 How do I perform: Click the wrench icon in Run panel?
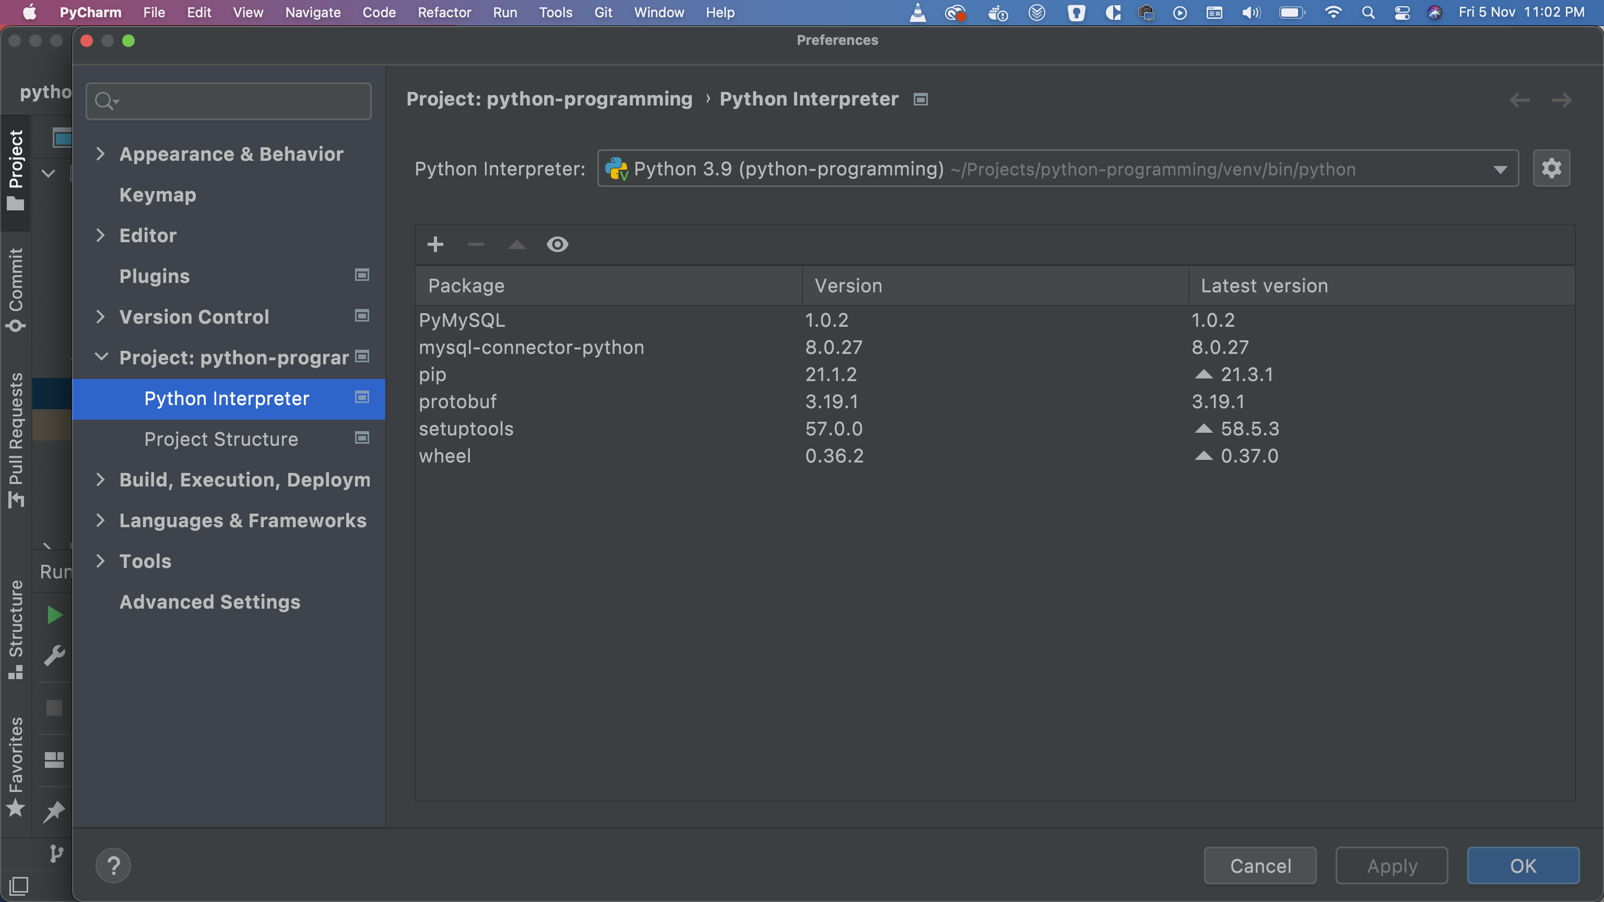pyautogui.click(x=55, y=656)
